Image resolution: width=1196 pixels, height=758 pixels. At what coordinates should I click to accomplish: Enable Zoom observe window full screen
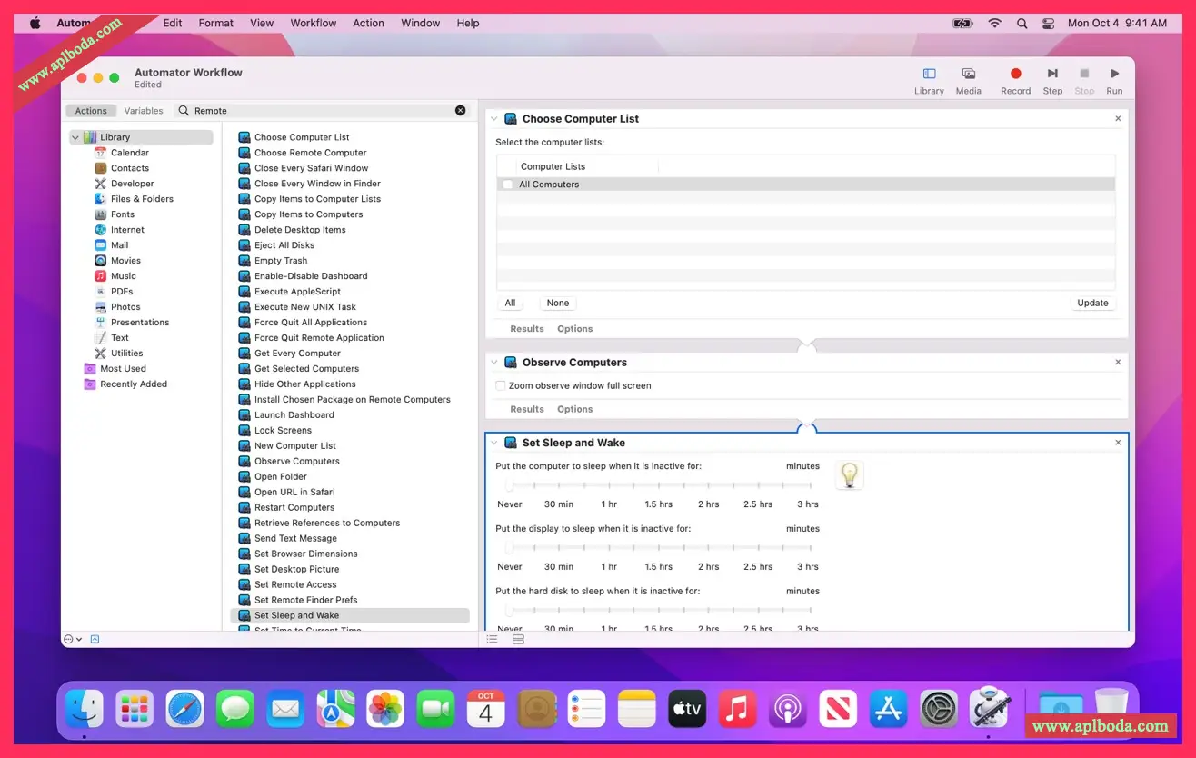[x=501, y=386]
